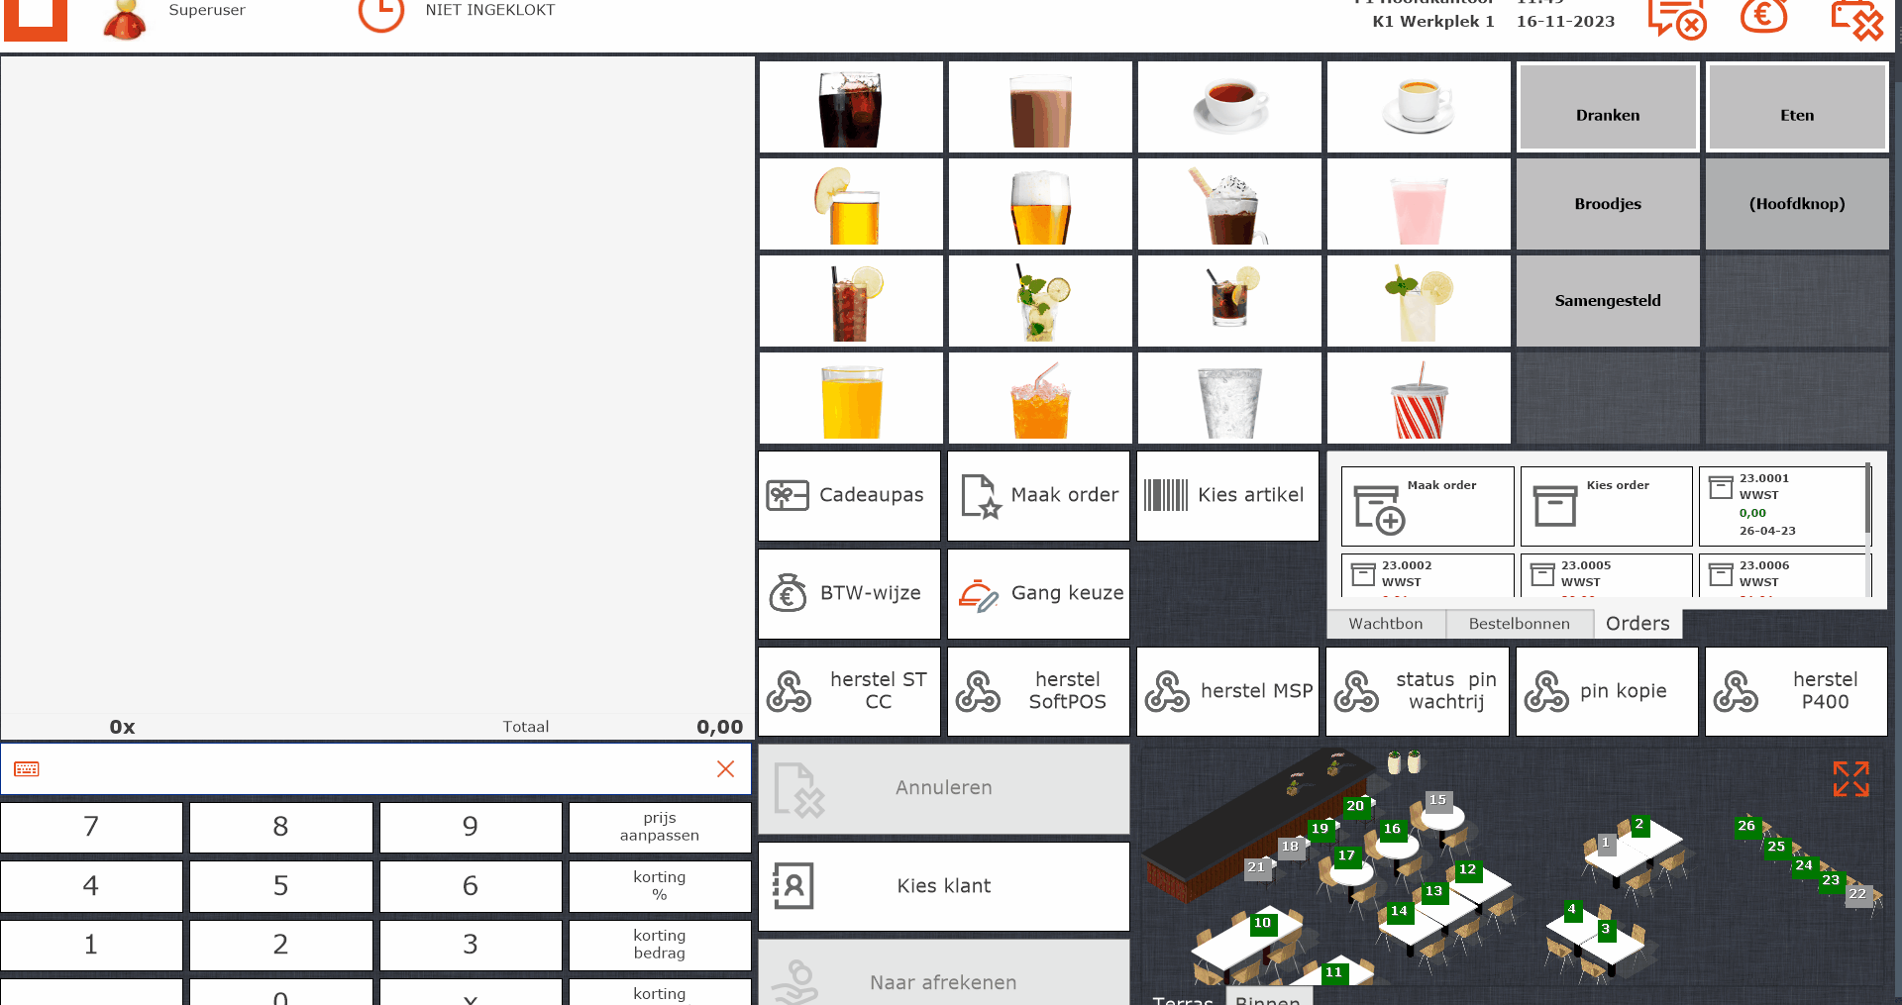Open order 23.0002 WWST
The image size is (1902, 1005).
(1427, 575)
